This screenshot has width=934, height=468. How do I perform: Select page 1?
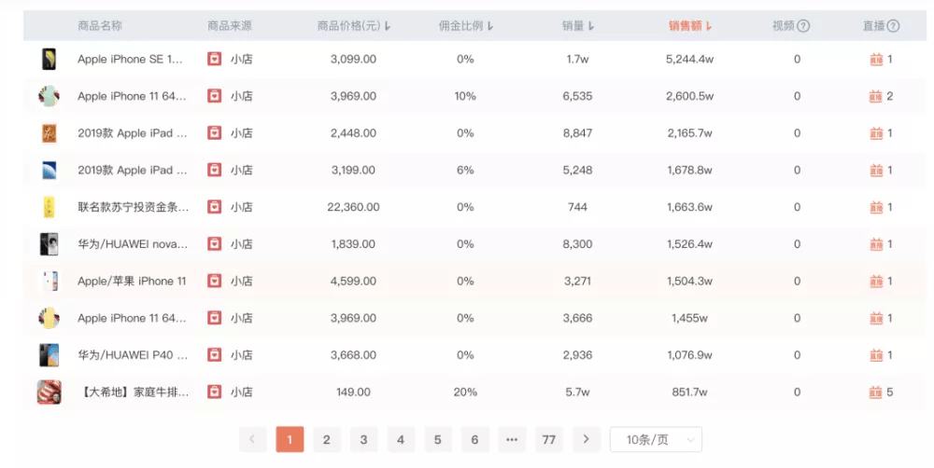click(290, 439)
